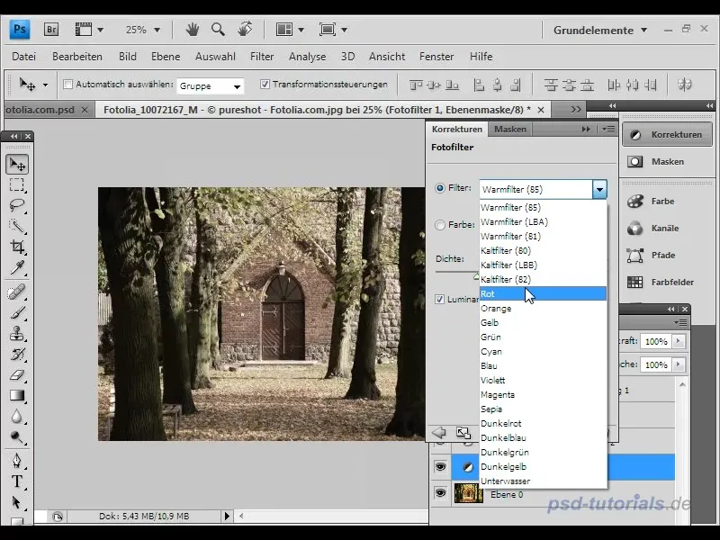
Task: Click the Photoshop Ps logo icon
Action: tap(19, 30)
